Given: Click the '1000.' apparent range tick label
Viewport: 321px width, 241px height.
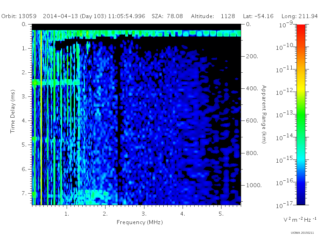Looking at the screenshot, I should (x=254, y=185).
